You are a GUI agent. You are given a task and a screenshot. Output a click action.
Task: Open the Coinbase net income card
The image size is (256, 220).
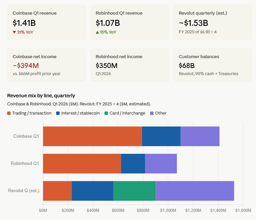pos(47,65)
